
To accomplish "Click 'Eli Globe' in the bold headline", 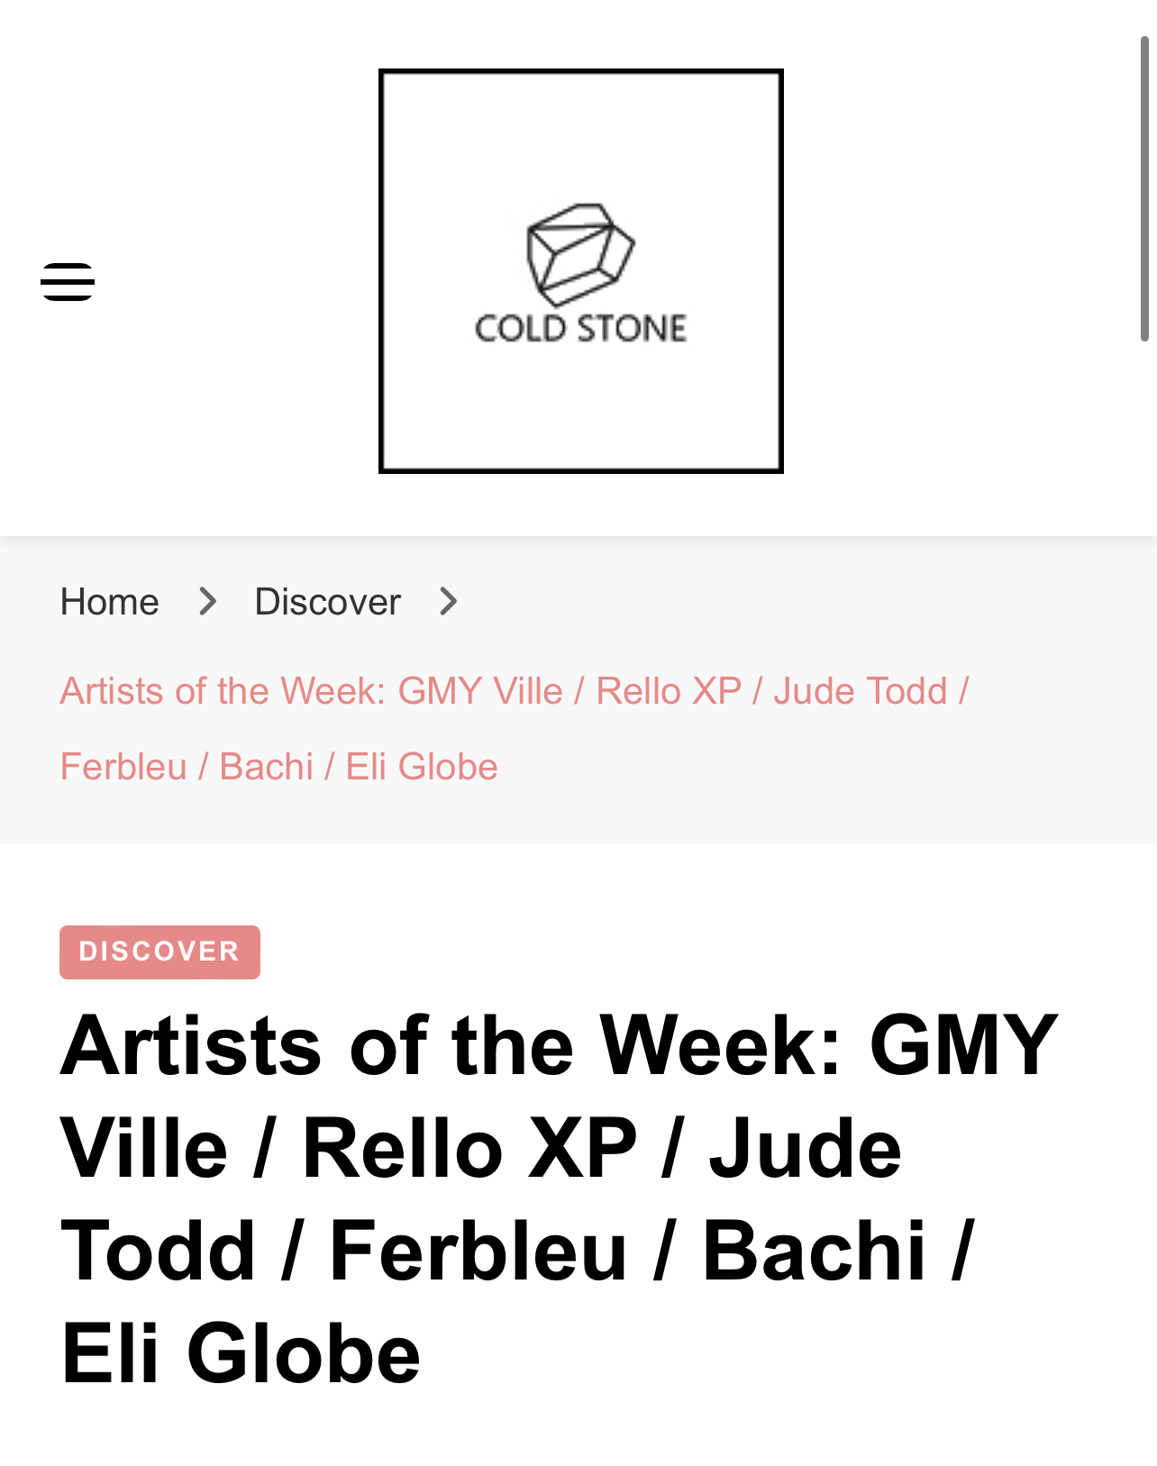I will tap(241, 1353).
